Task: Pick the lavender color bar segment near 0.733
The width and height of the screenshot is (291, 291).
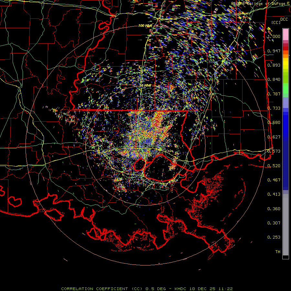Action: 286,102
